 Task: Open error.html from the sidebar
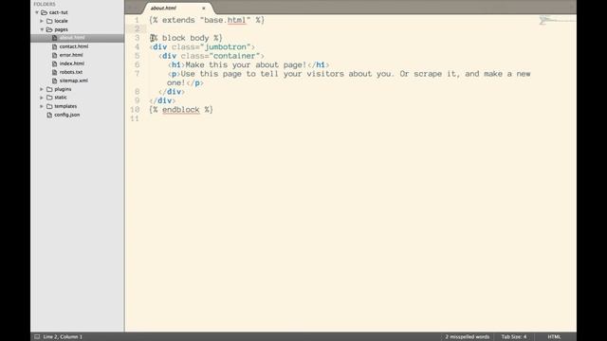pos(71,55)
